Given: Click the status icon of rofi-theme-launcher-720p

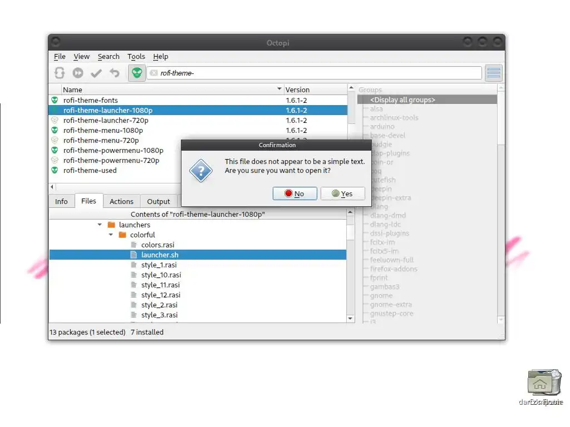Looking at the screenshot, I should pos(55,120).
